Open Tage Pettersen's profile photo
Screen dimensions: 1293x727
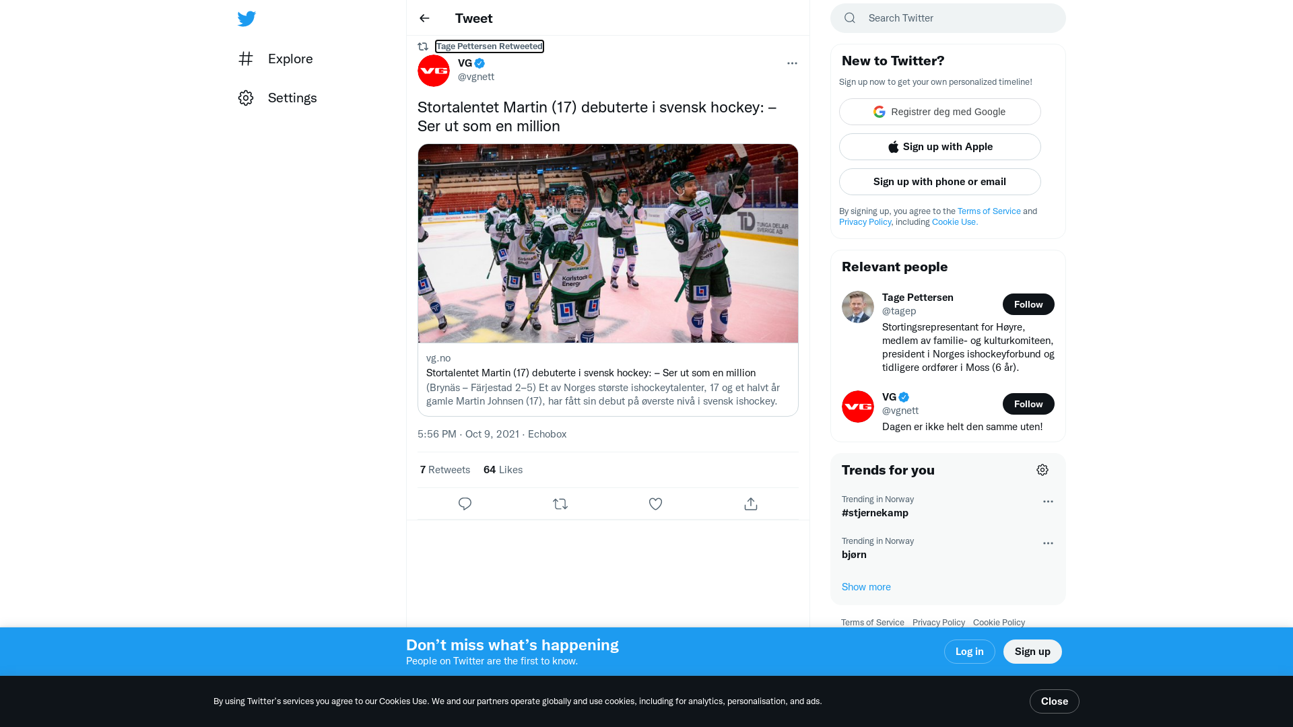[x=858, y=307]
